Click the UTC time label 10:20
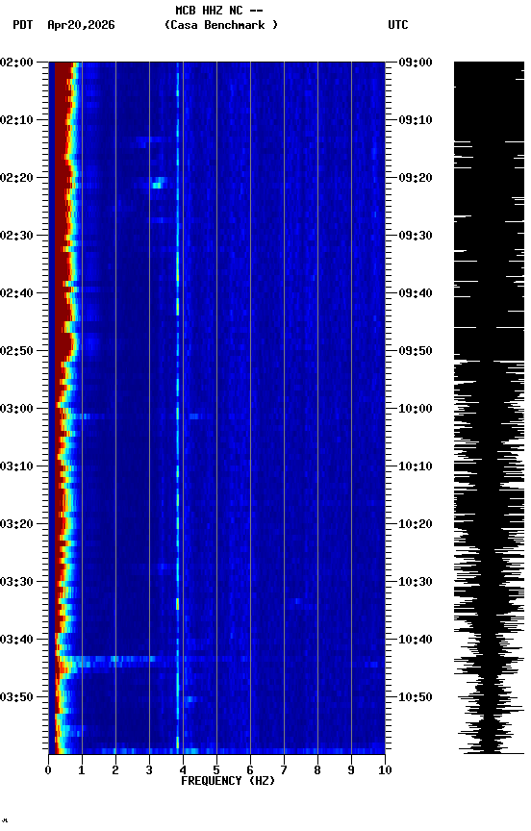The width and height of the screenshot is (531, 831). tap(416, 525)
